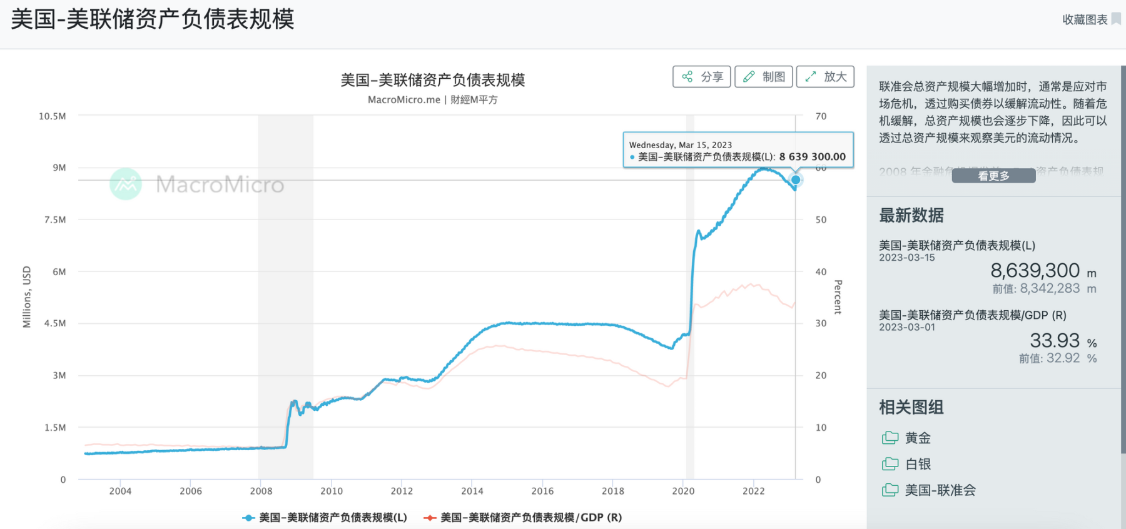Click the 2008 x-axis label
1126x529 pixels.
(x=261, y=491)
